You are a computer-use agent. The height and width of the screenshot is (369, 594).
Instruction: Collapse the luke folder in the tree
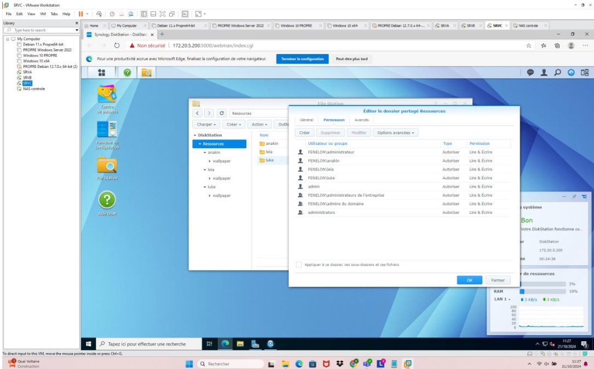[205, 187]
